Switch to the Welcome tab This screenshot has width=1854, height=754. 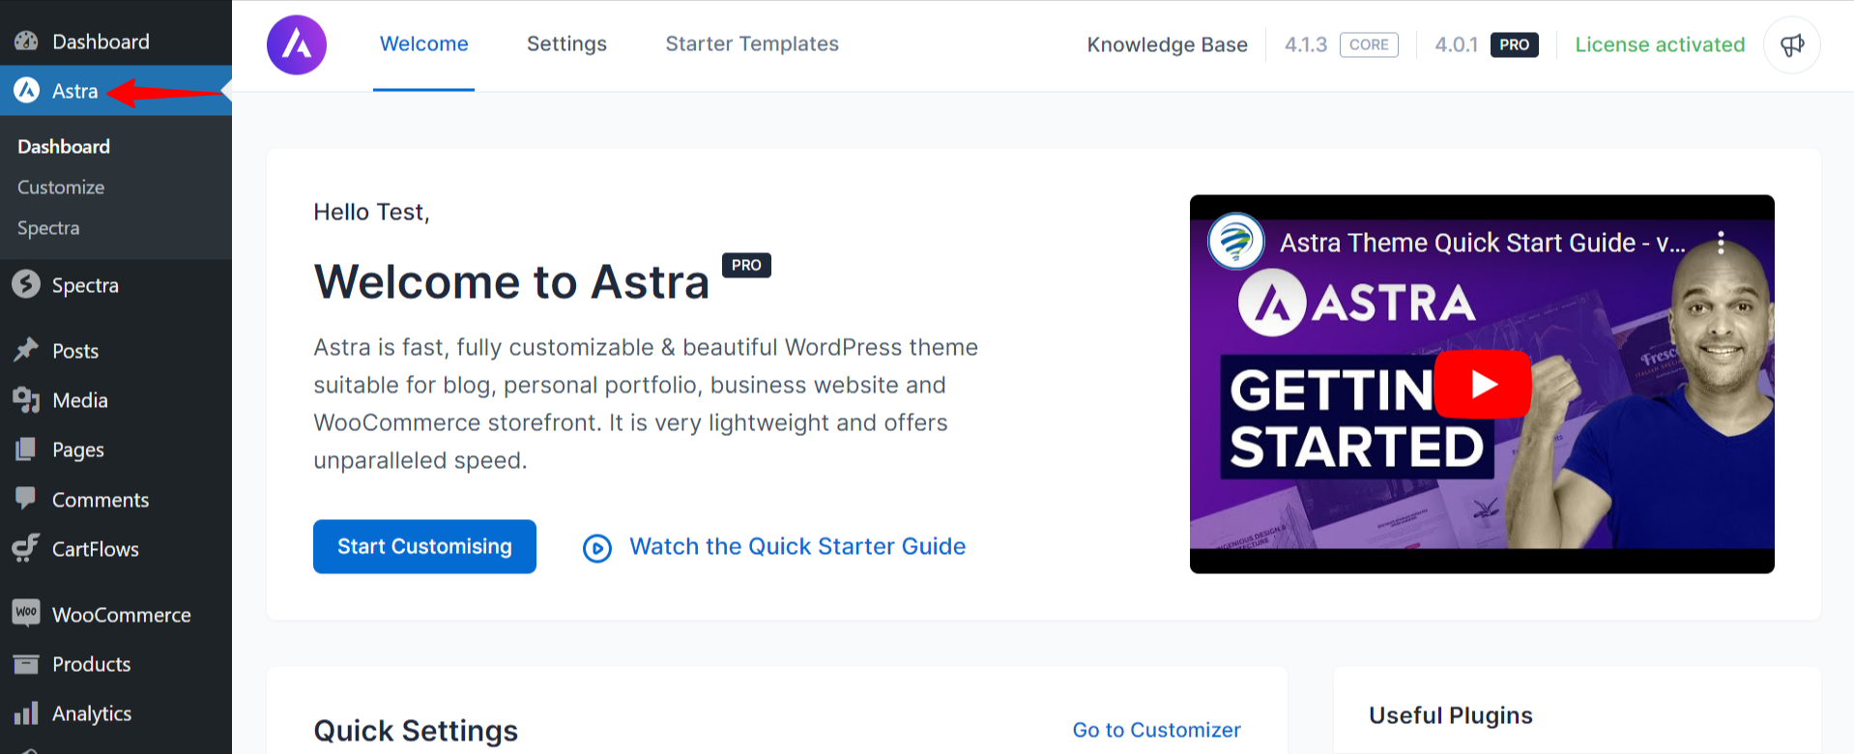point(423,44)
